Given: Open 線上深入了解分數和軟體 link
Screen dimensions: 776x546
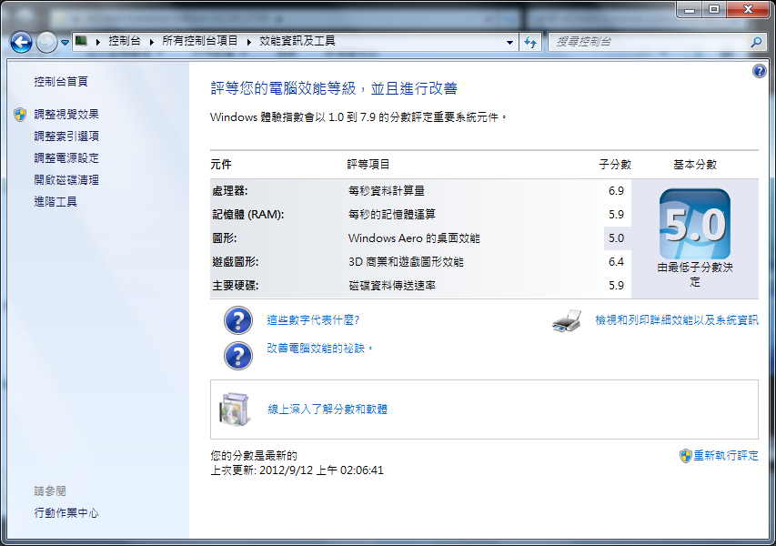Looking at the screenshot, I should [x=328, y=409].
